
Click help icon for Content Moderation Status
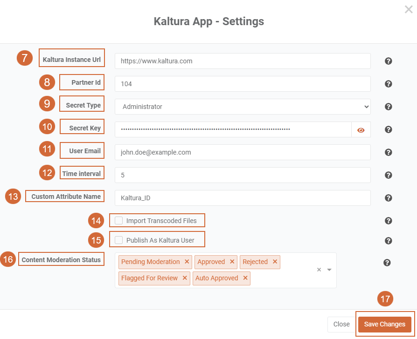click(387, 263)
